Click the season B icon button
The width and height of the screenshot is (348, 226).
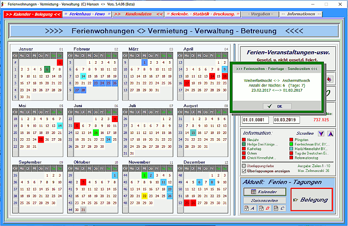pos(264,209)
